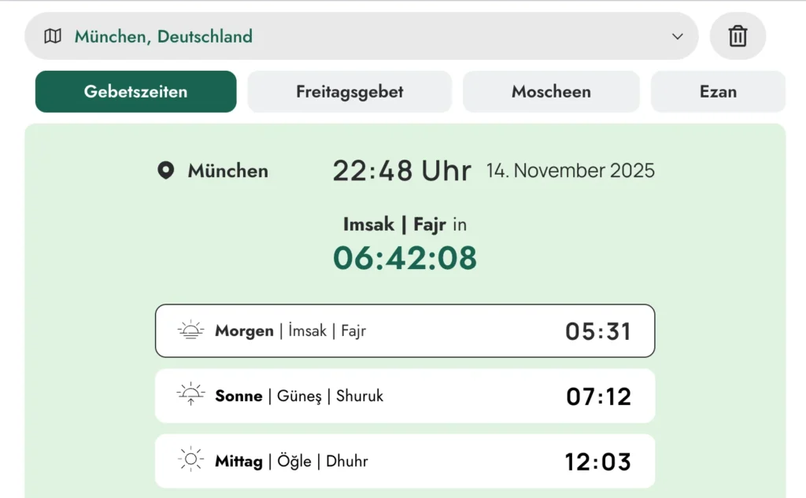This screenshot has width=806, height=498.
Task: Open the Freitagsgebet tab
Action: [x=349, y=91]
